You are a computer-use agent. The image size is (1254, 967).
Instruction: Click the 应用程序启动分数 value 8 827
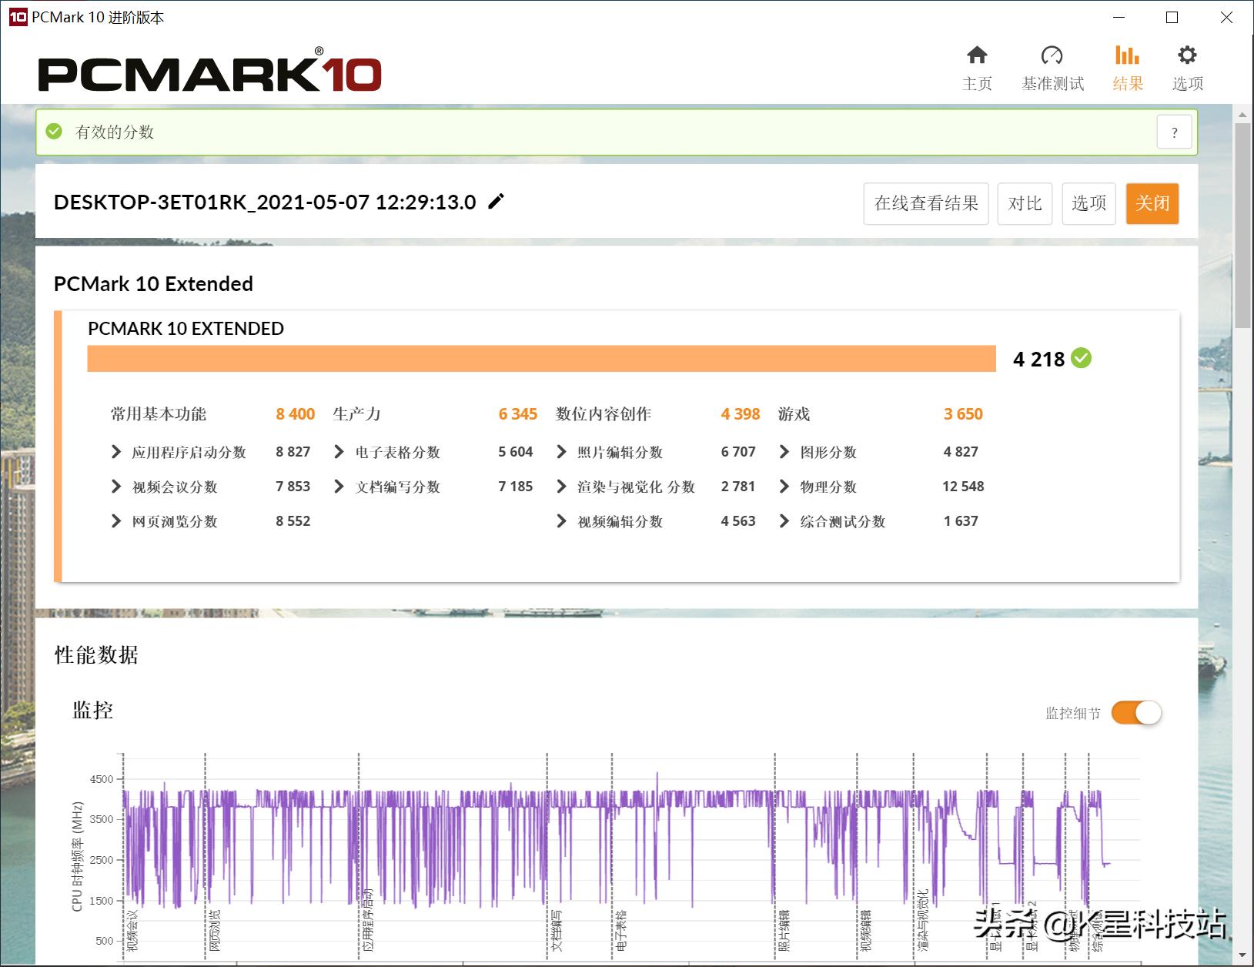click(x=293, y=452)
